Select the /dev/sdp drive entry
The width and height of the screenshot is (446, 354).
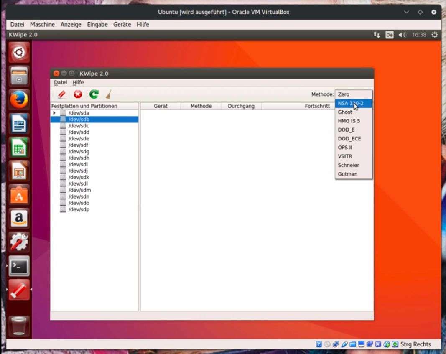(79, 209)
